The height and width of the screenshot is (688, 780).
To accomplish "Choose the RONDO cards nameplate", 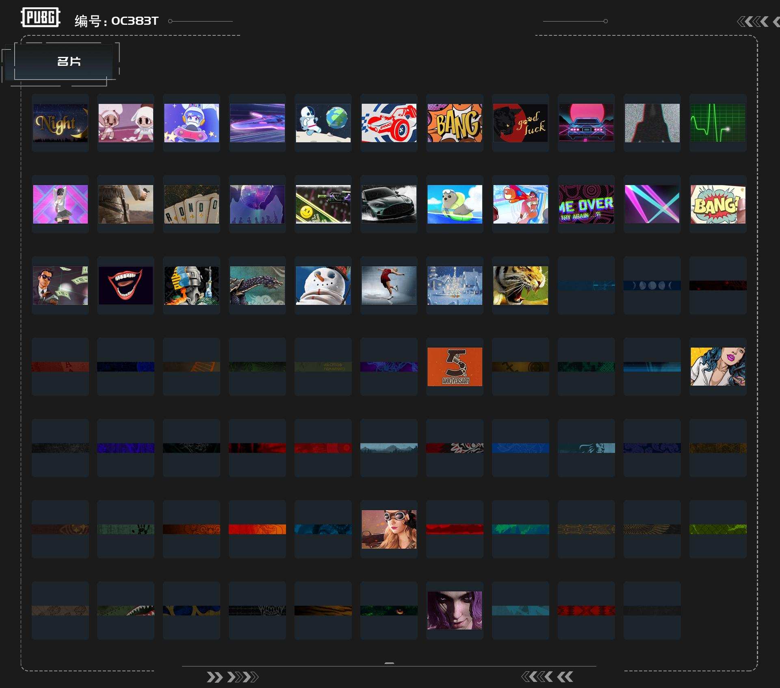I will pyautogui.click(x=192, y=204).
